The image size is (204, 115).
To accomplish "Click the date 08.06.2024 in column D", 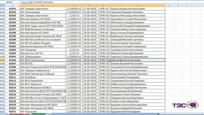I will tap(89, 70).
